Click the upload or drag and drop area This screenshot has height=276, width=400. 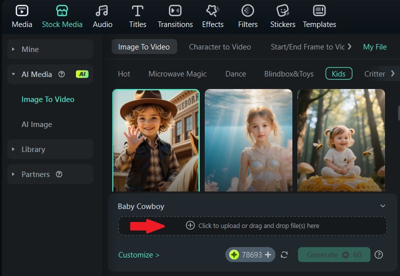[x=252, y=226]
